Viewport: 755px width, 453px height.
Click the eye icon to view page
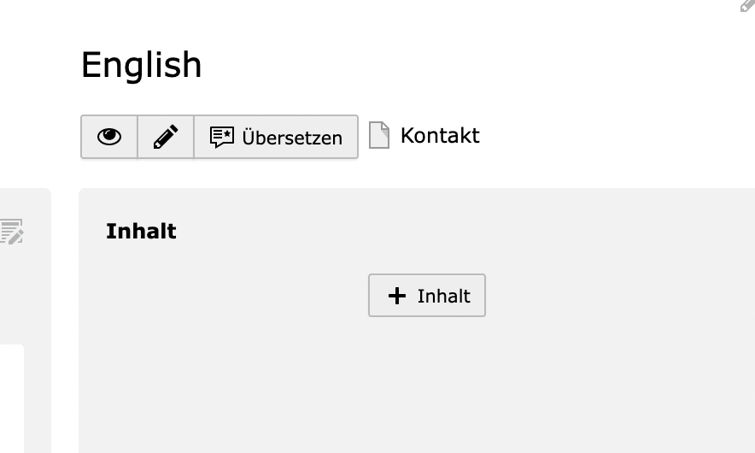[109, 137]
